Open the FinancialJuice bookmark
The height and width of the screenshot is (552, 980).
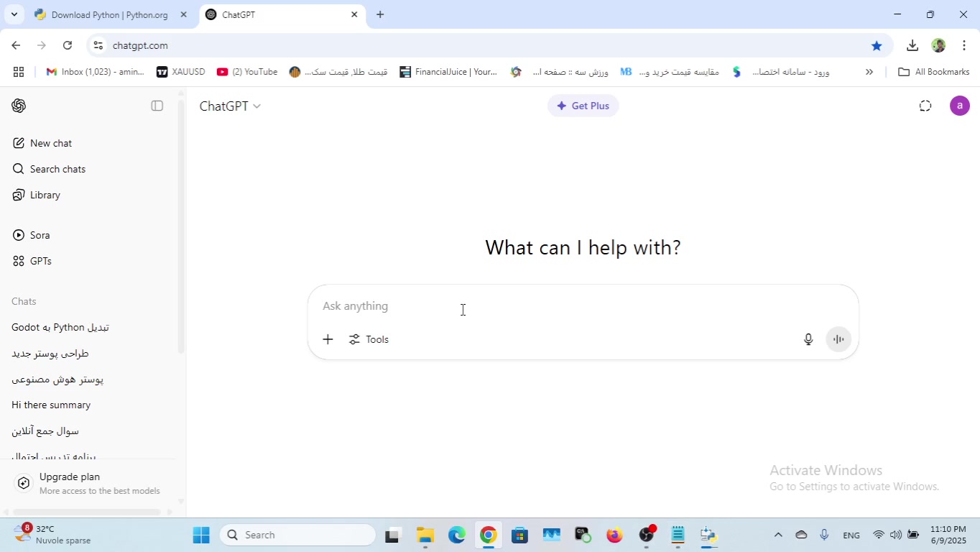(x=448, y=72)
